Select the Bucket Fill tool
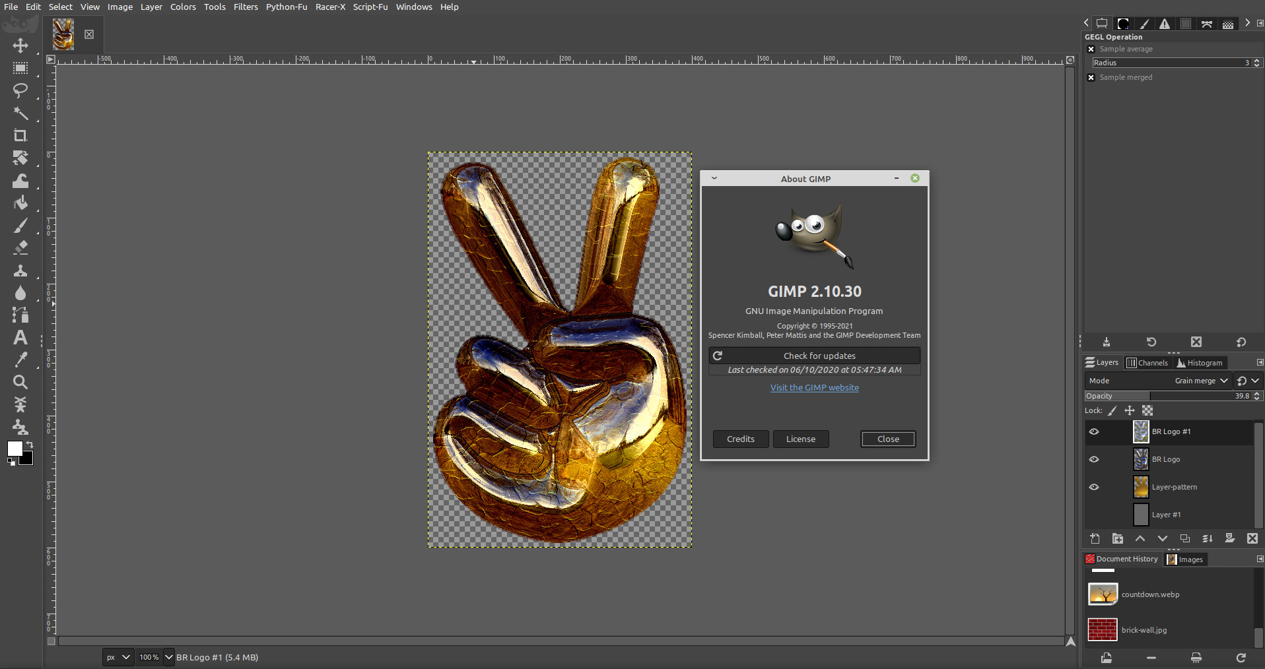This screenshot has width=1265, height=669. pos(20,203)
